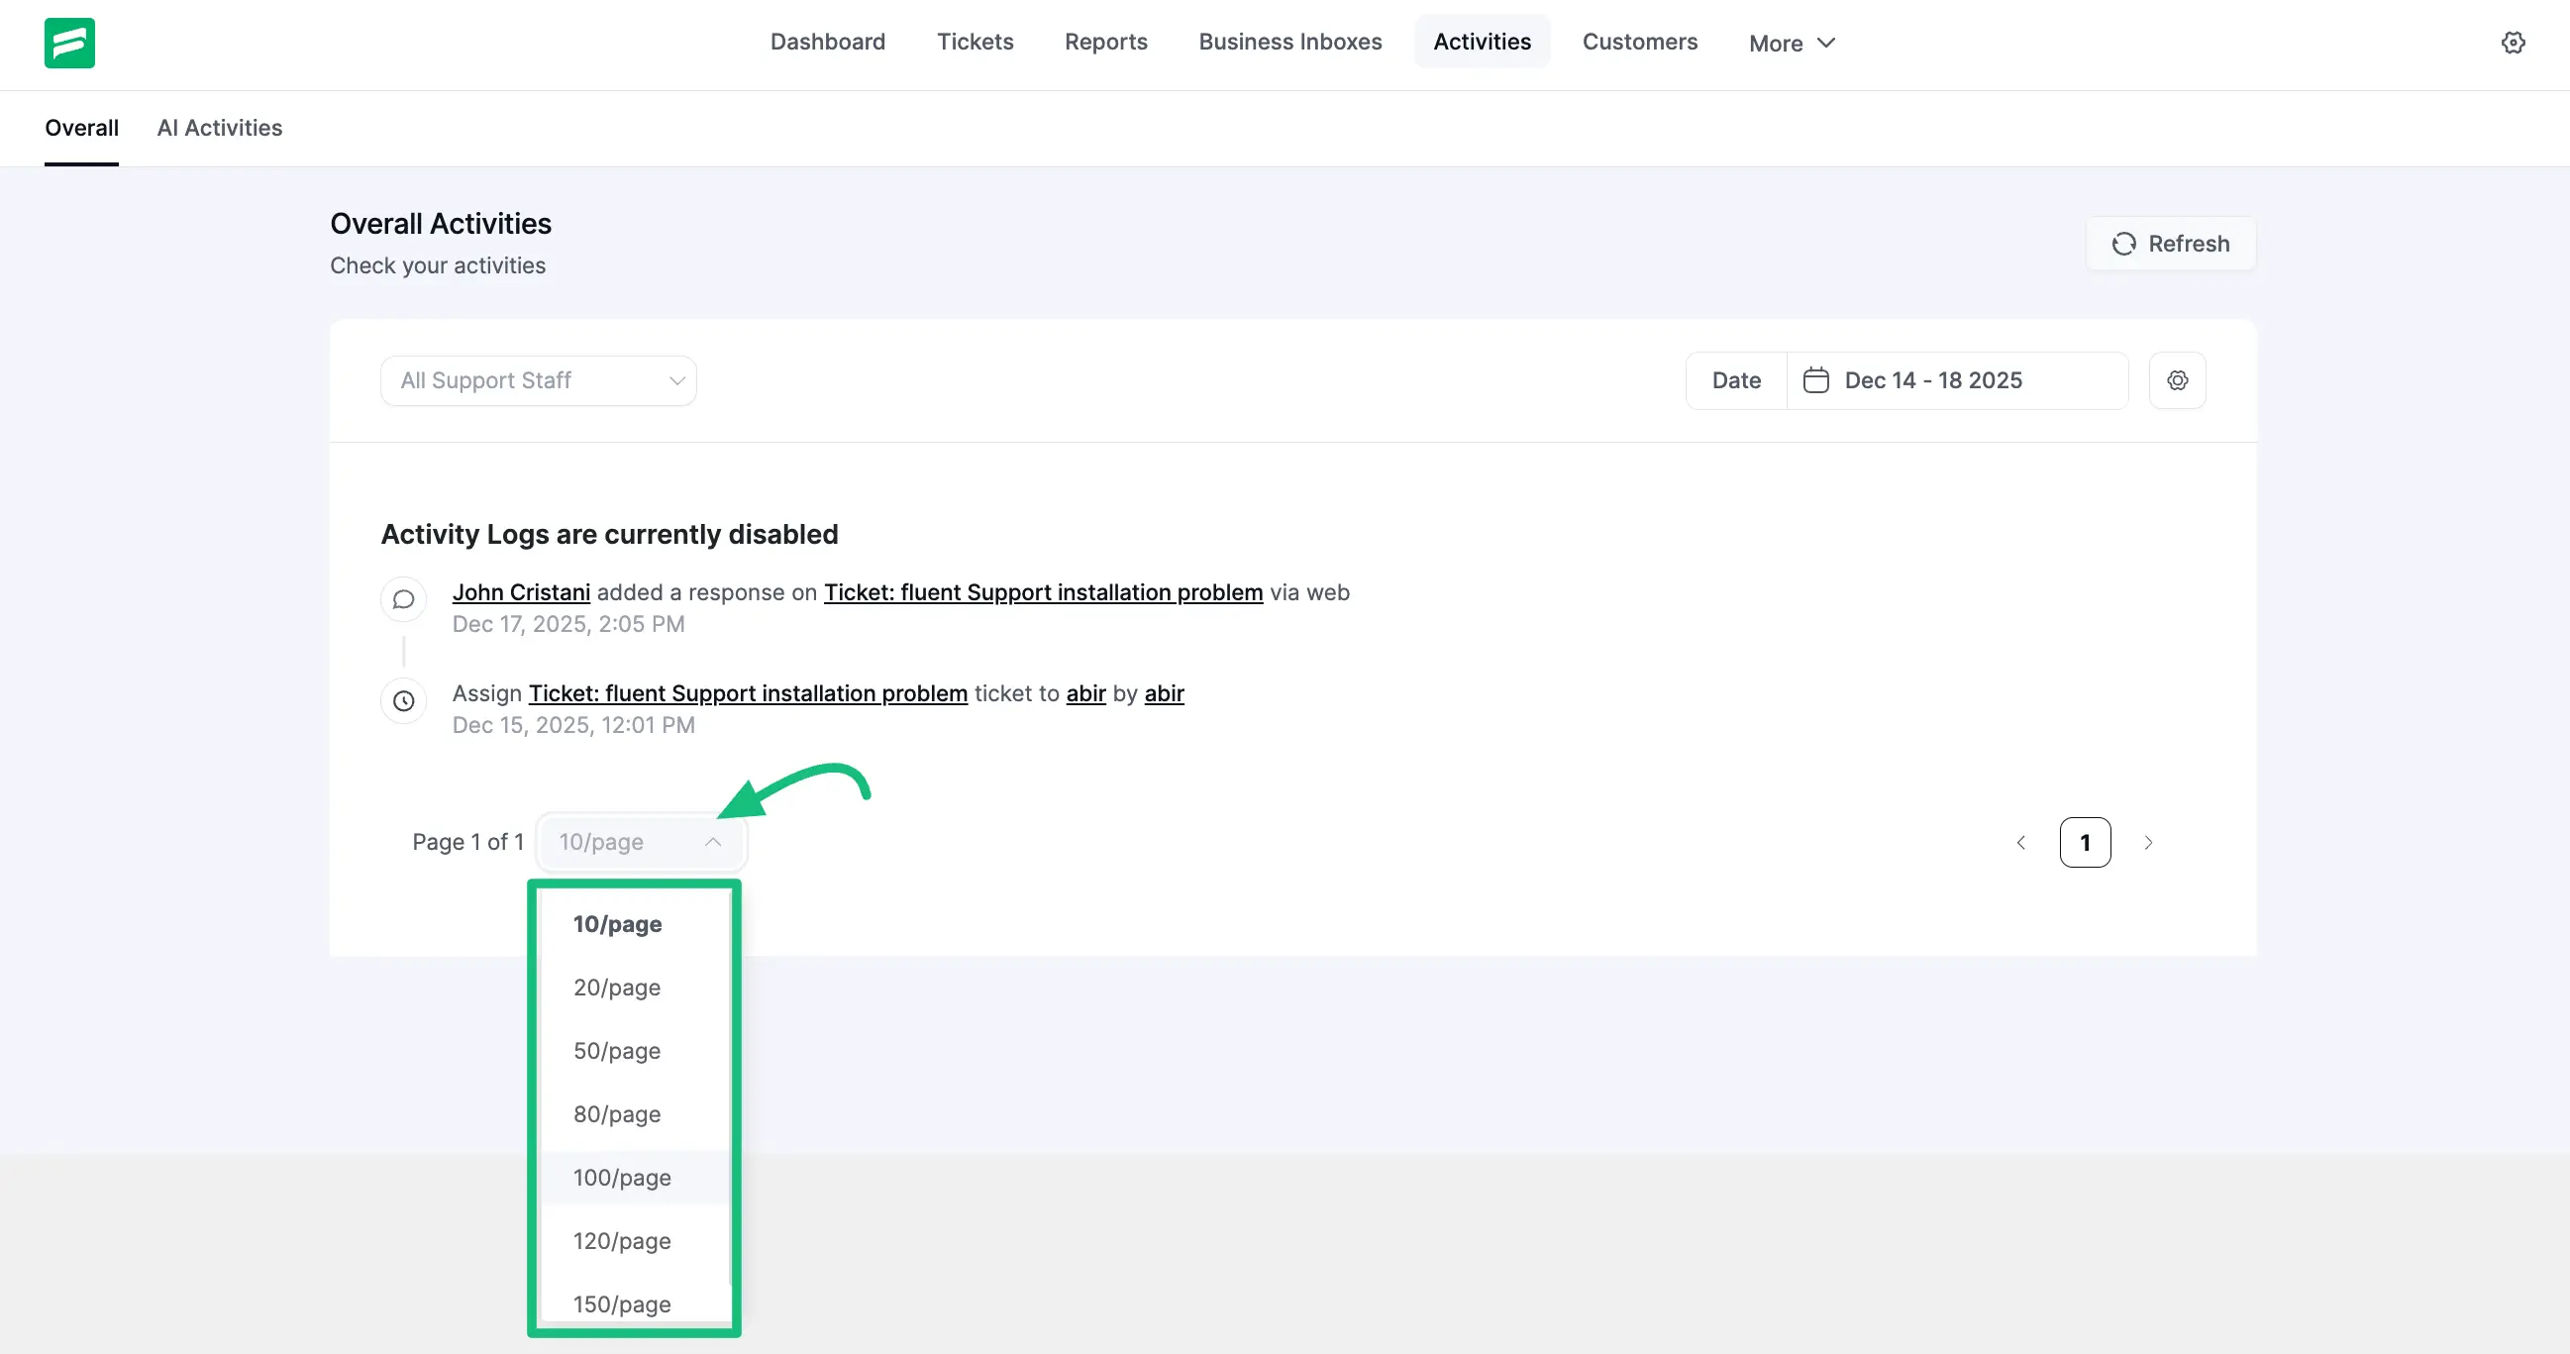This screenshot has height=1354, width=2570.
Task: Open John Cristani's profile link
Action: click(x=521, y=591)
